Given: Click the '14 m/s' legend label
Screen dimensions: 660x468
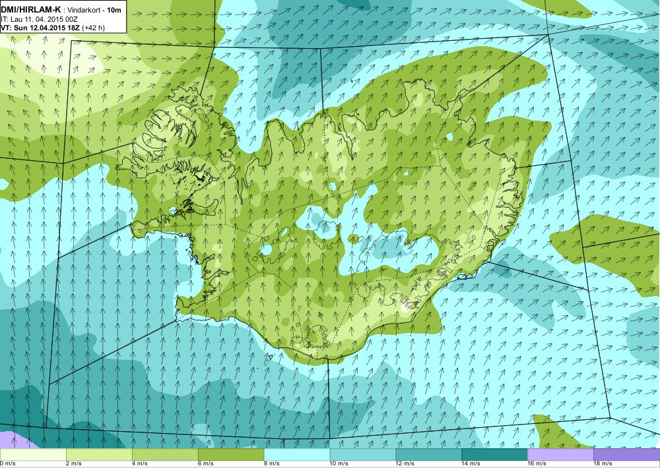Looking at the screenshot, I should tap(471, 464).
